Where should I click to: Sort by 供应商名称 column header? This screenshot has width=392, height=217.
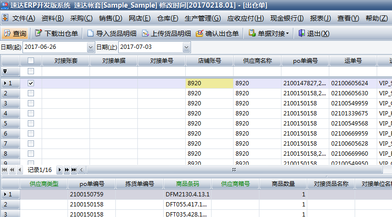258,61
